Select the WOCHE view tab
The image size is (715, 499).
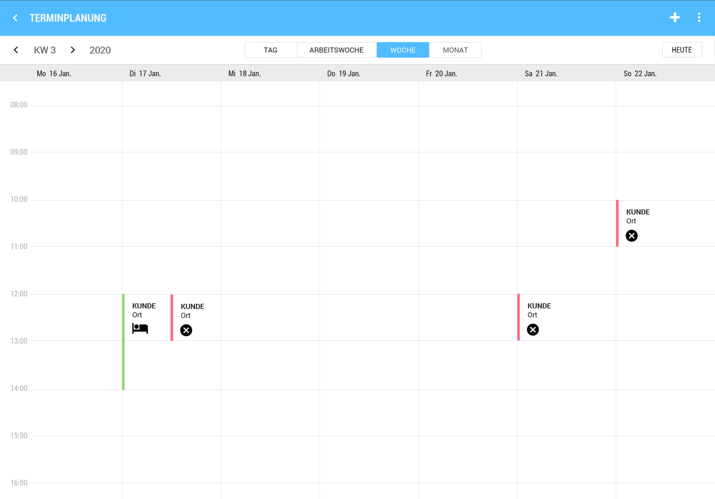(403, 50)
